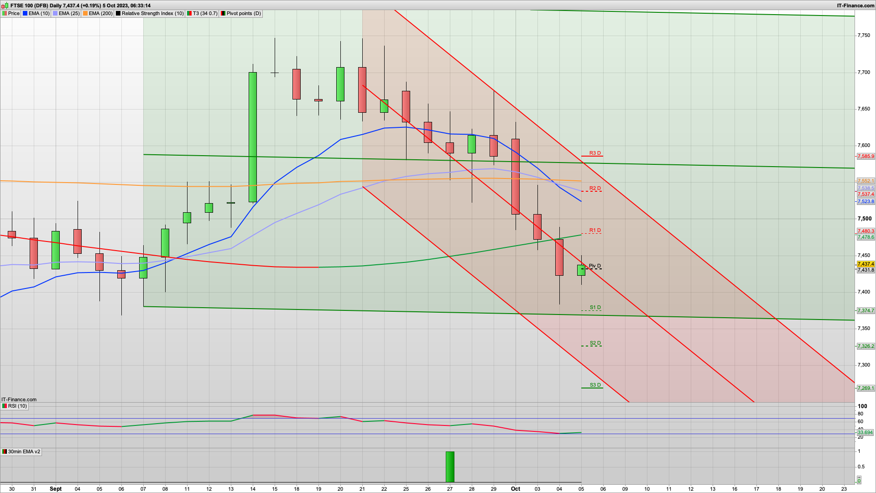Open the Price indicator legend button
This screenshot has height=493, width=876.
[11, 13]
